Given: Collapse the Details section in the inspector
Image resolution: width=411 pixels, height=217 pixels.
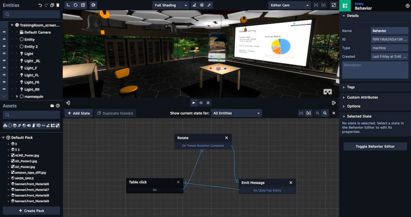Looking at the screenshot, I should point(345,15).
